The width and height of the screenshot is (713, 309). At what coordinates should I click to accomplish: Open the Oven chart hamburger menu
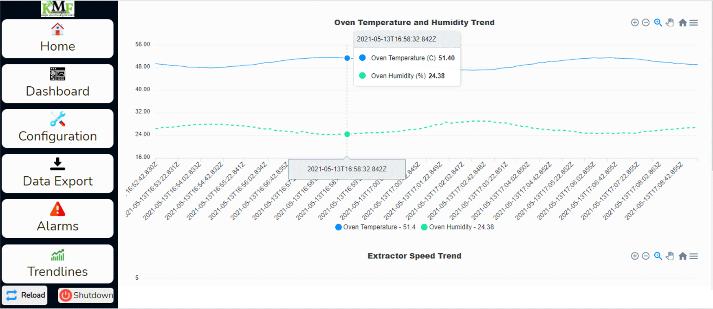693,23
